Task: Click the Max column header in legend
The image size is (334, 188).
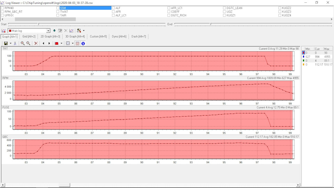Action: (x=328, y=49)
